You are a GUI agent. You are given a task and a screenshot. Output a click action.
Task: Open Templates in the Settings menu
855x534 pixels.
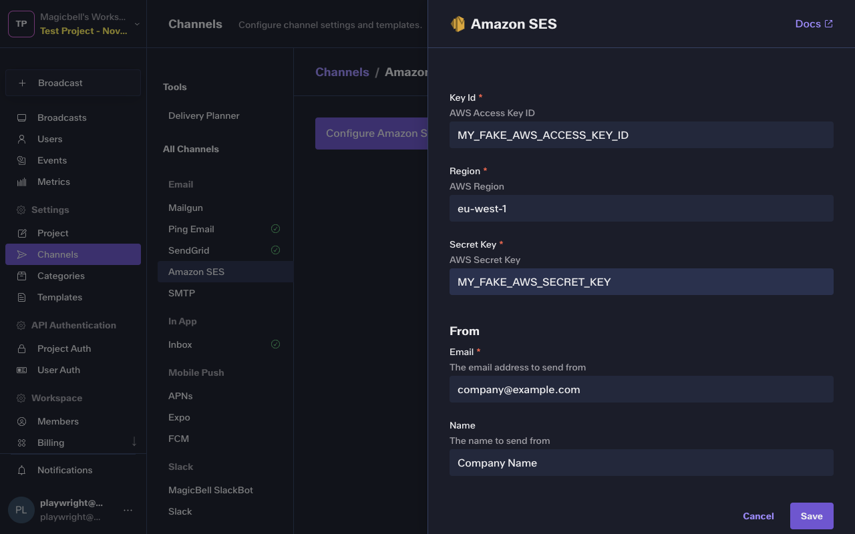coord(59,297)
